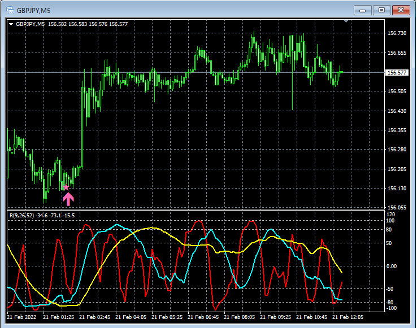Click the 21 Feb 2022 time label
This screenshot has width=417, height=328.
tap(21, 317)
